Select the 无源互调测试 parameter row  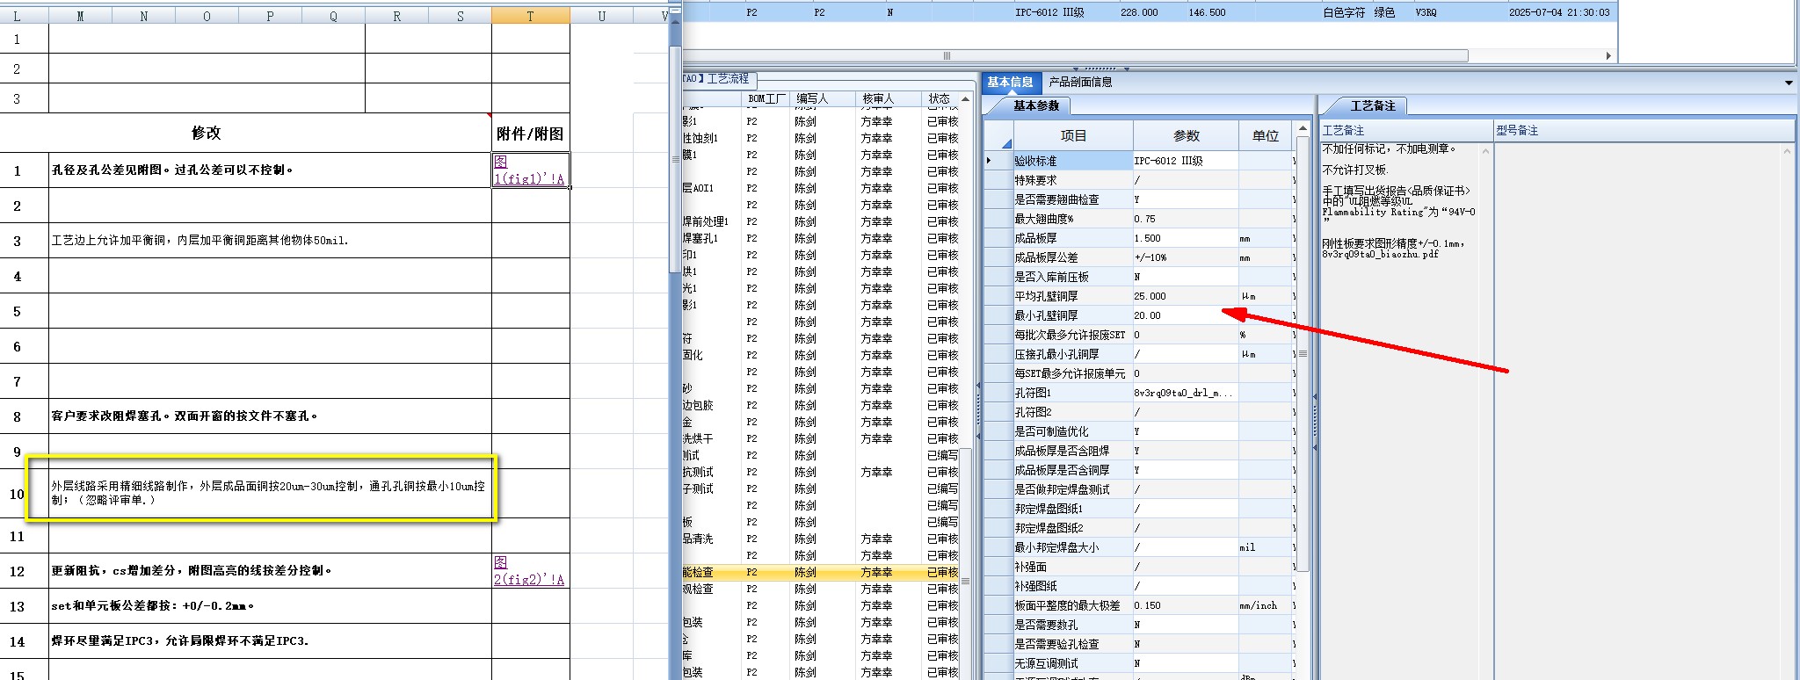coord(1138,663)
